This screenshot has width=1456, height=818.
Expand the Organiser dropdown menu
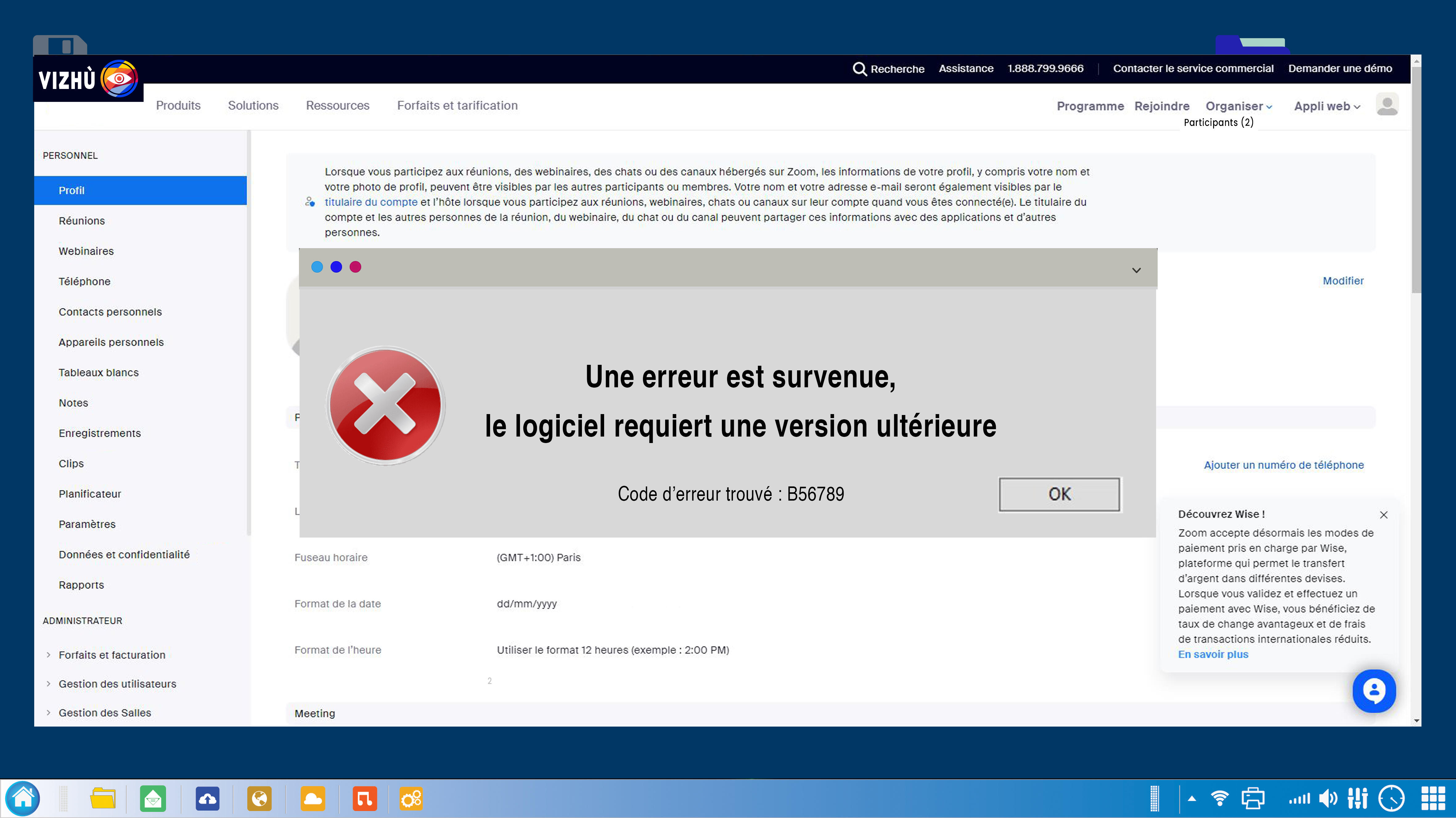pos(1238,106)
